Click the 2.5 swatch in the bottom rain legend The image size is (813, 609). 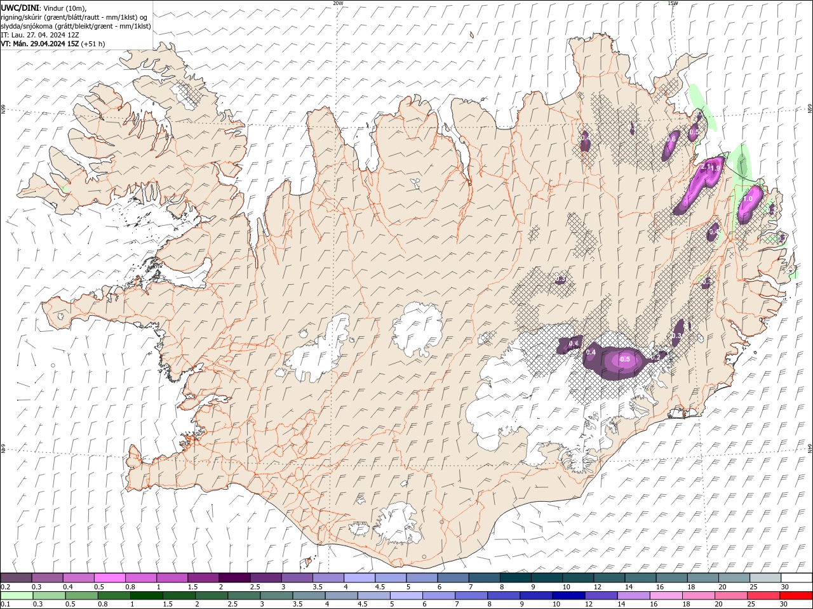pyautogui.click(x=245, y=596)
